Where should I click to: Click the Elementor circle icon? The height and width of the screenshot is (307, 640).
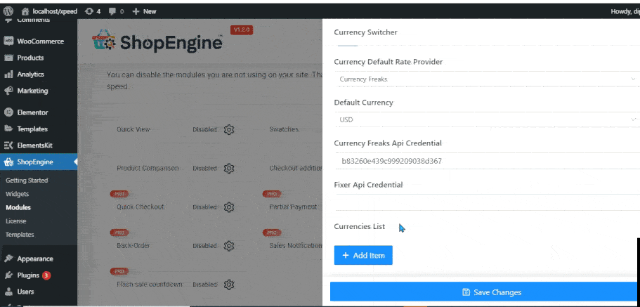8,112
